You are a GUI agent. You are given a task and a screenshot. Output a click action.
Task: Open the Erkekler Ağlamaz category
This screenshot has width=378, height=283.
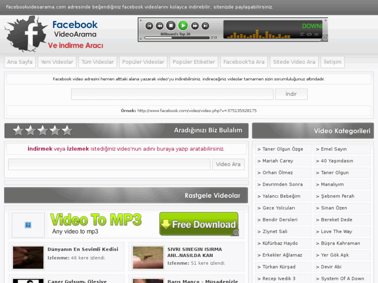(284, 255)
